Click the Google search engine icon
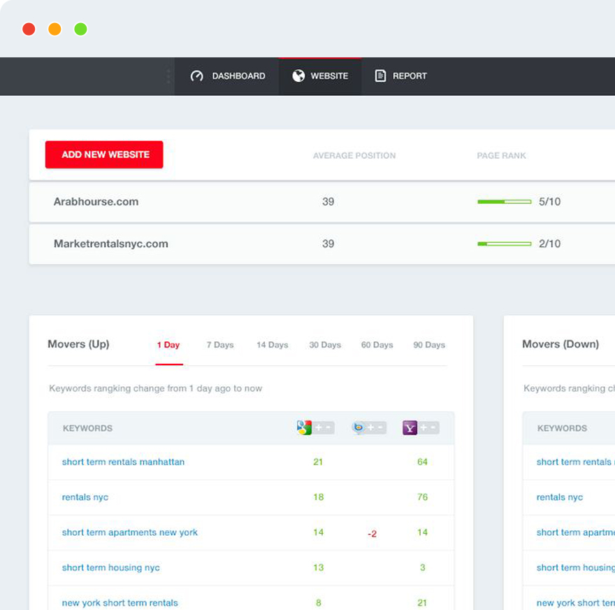The width and height of the screenshot is (615, 610). (304, 427)
